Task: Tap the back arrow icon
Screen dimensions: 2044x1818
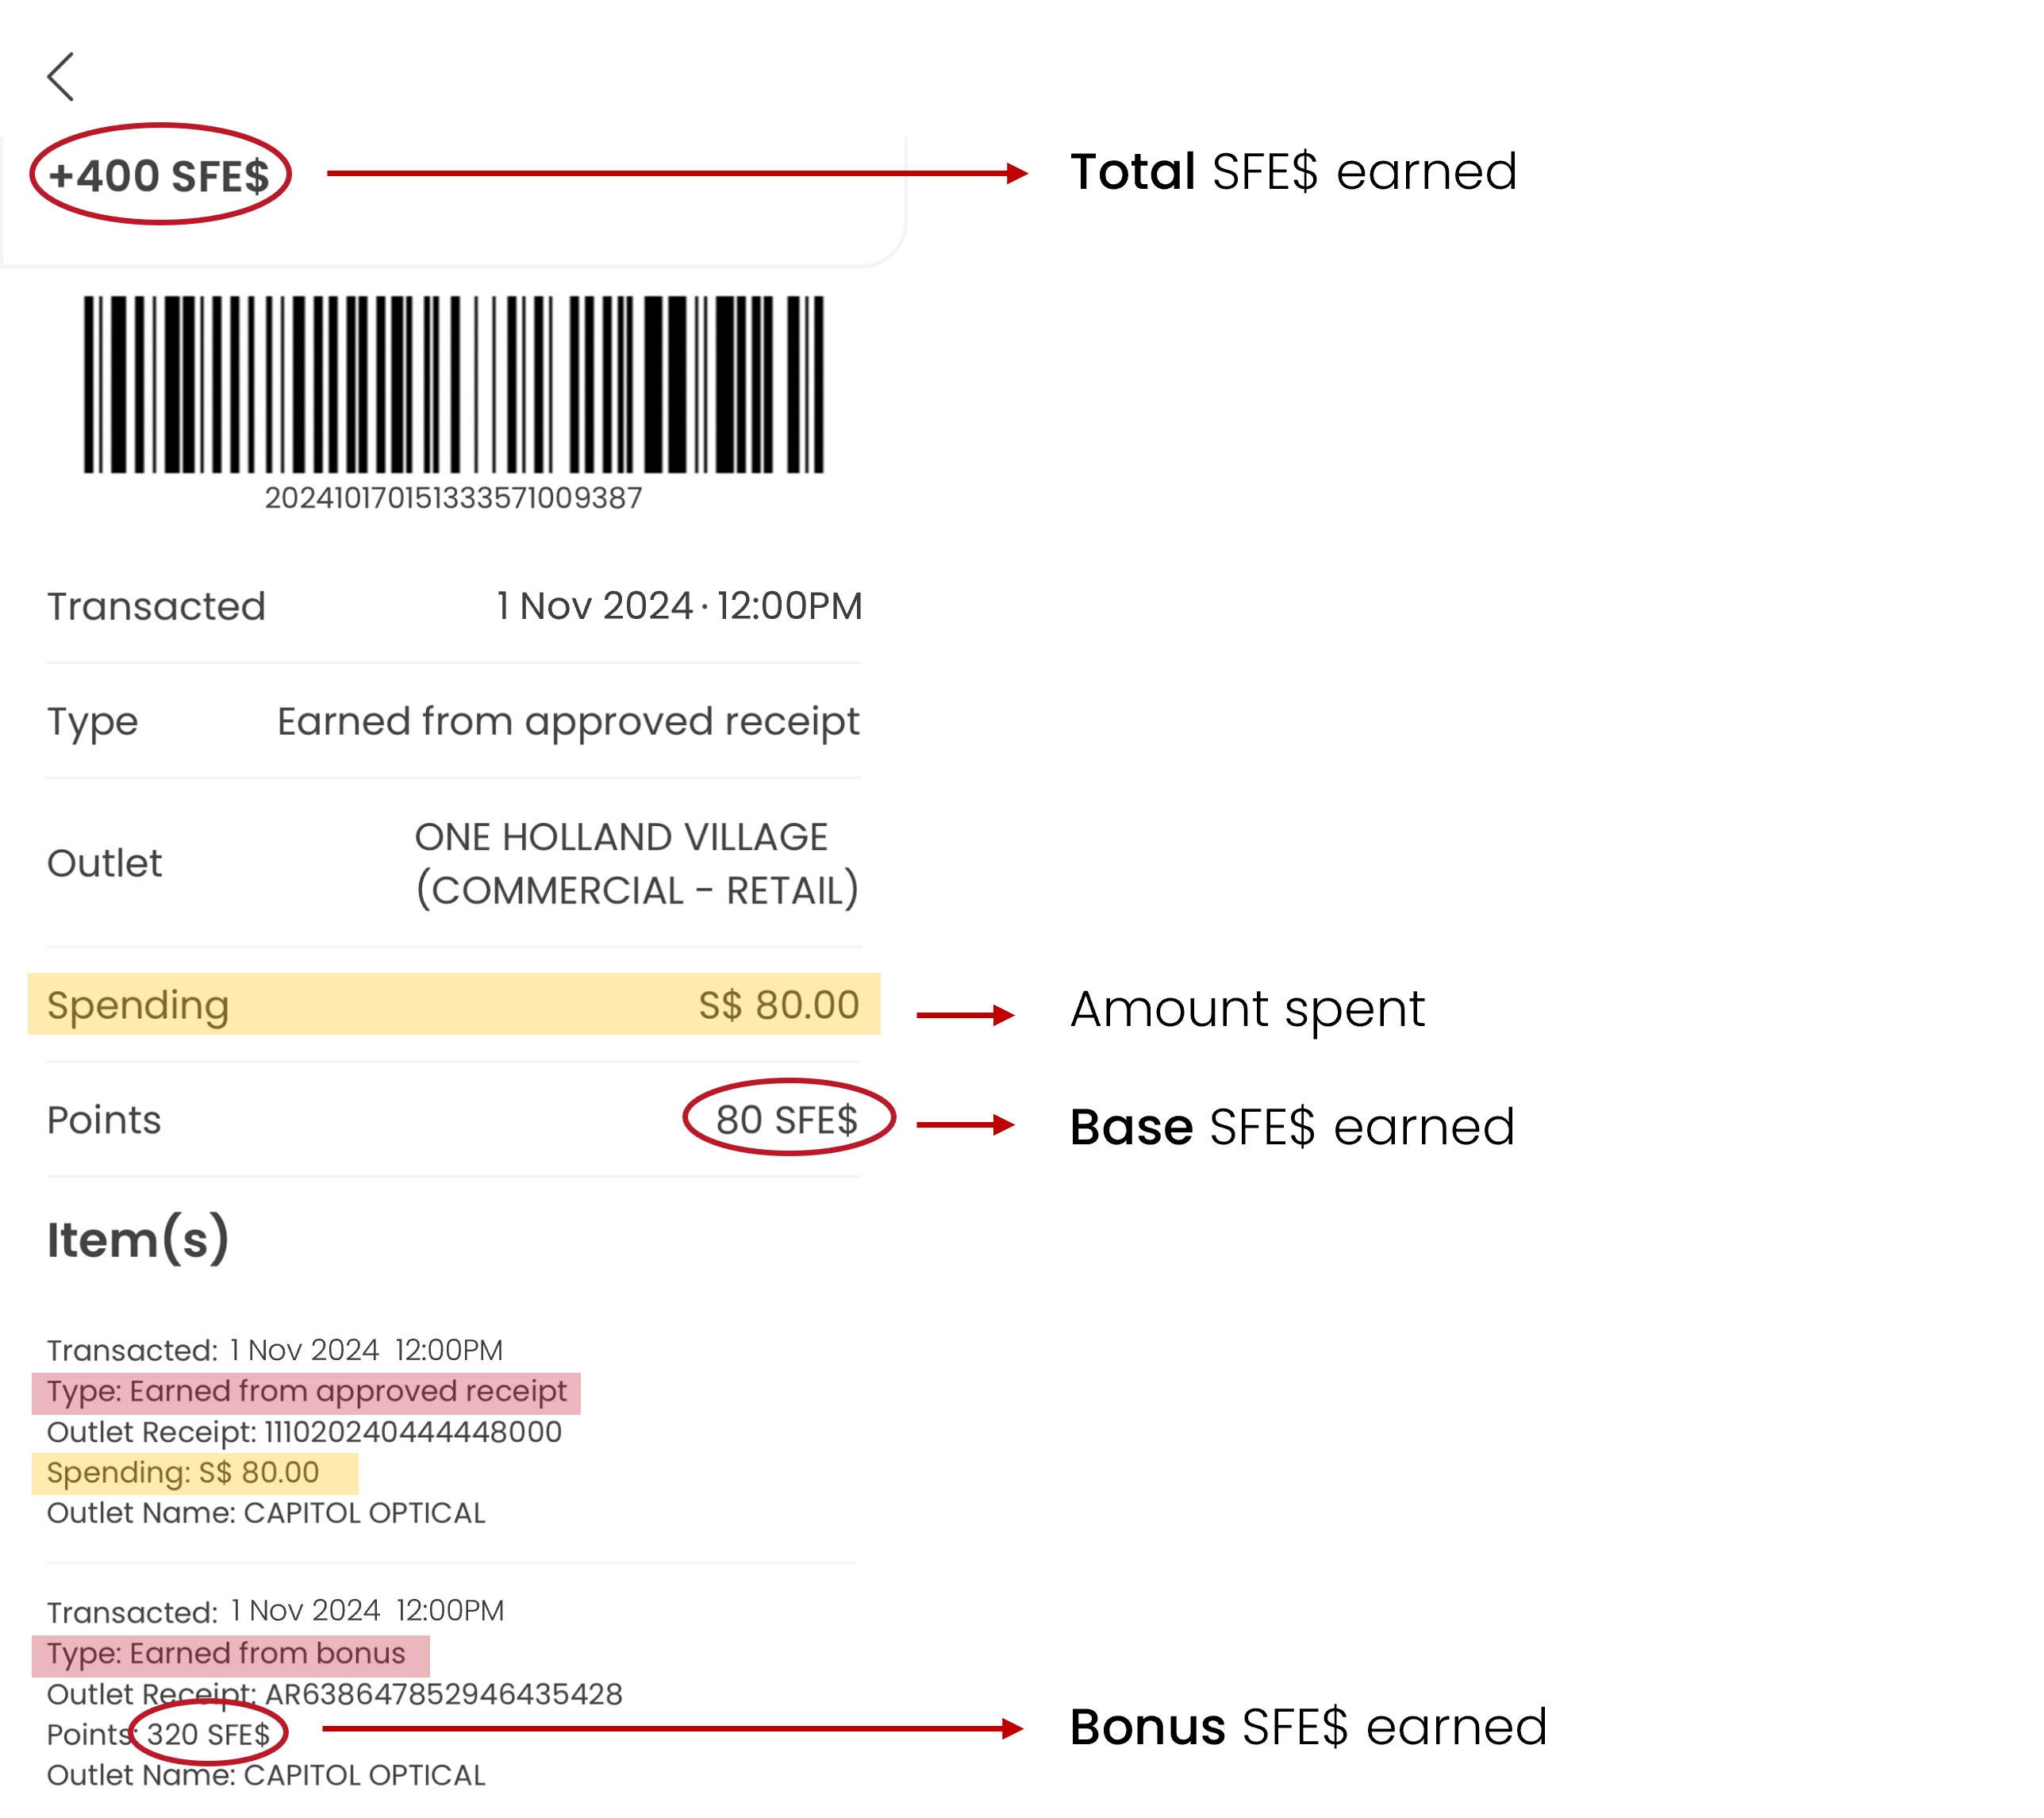Action: [x=61, y=77]
